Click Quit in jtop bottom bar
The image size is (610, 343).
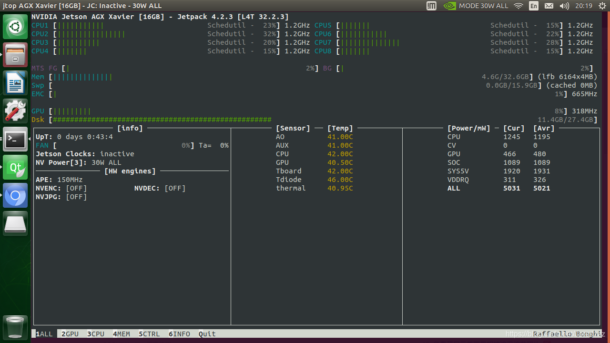click(207, 334)
